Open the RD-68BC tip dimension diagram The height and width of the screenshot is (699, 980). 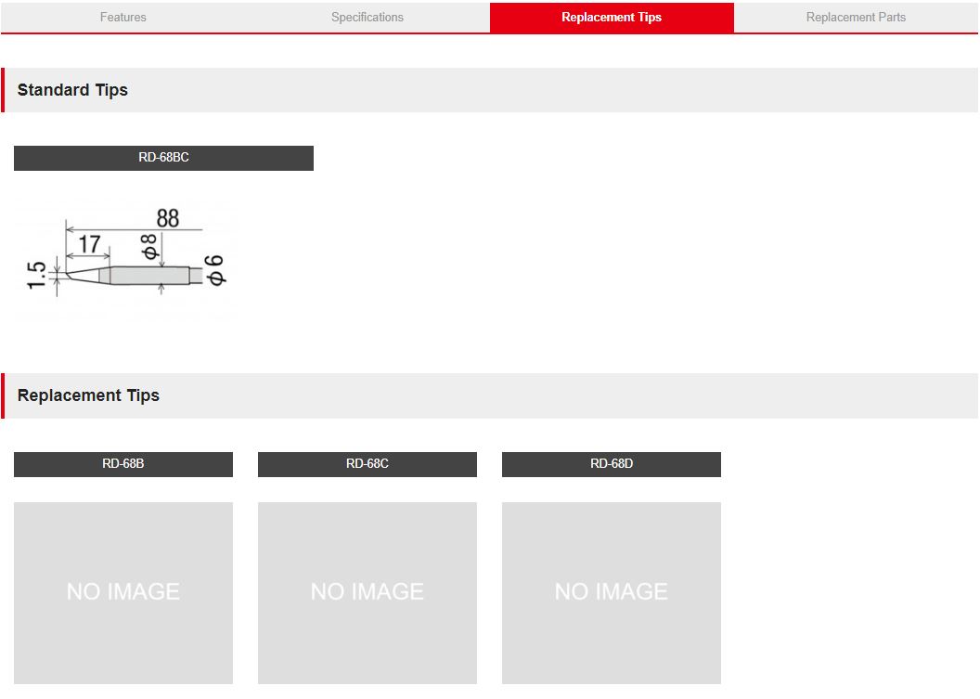(125, 260)
